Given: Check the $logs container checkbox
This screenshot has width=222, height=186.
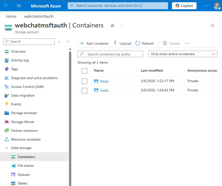Looking at the screenshot, I should (x=84, y=81).
